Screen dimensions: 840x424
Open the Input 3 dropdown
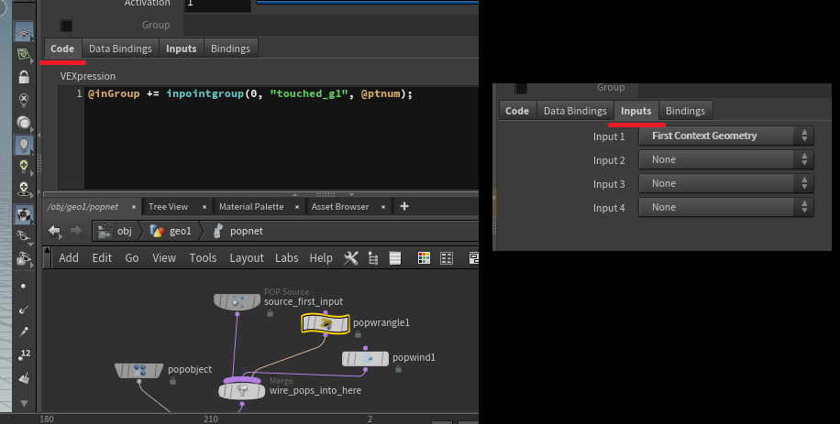[x=726, y=183]
